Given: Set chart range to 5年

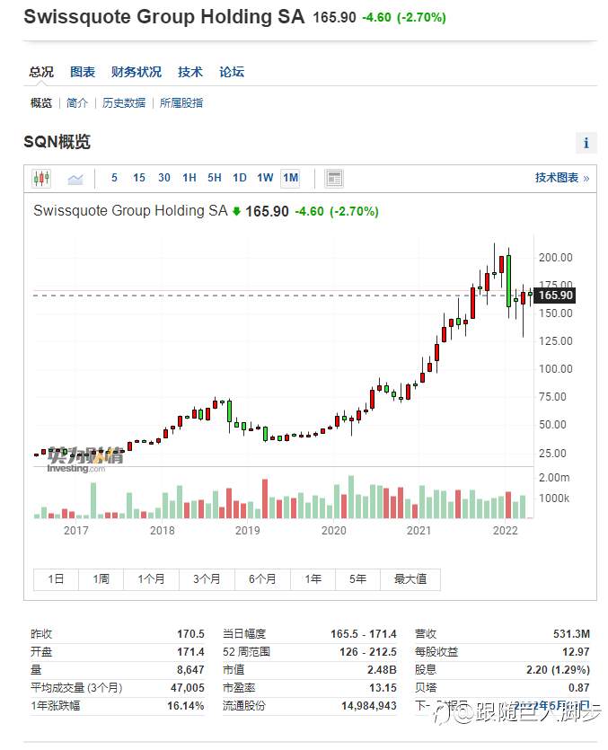Looking at the screenshot, I should [357, 579].
